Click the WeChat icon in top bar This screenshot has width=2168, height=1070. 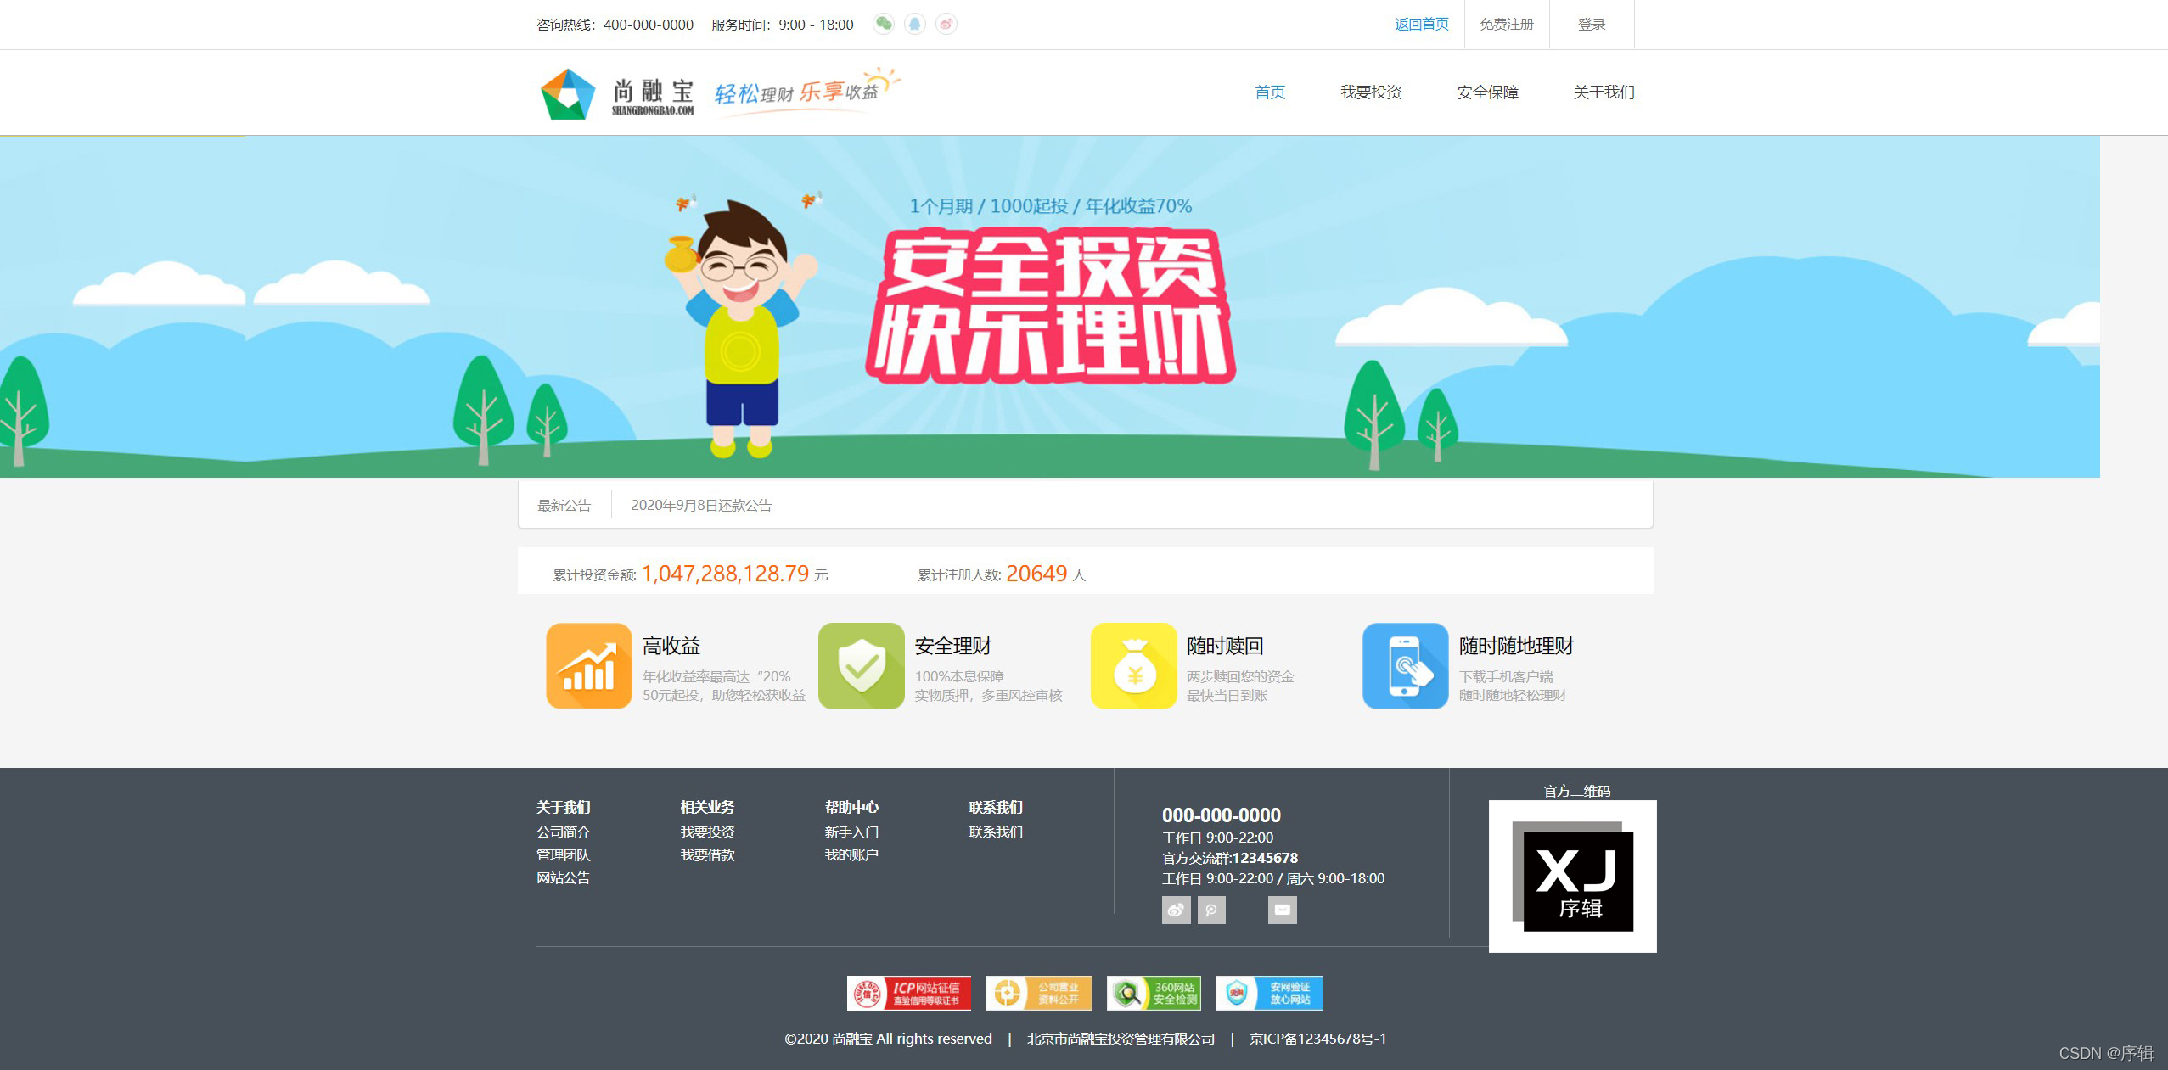pyautogui.click(x=883, y=24)
